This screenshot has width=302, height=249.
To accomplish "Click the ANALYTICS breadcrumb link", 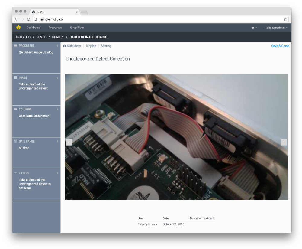I will click(23, 37).
